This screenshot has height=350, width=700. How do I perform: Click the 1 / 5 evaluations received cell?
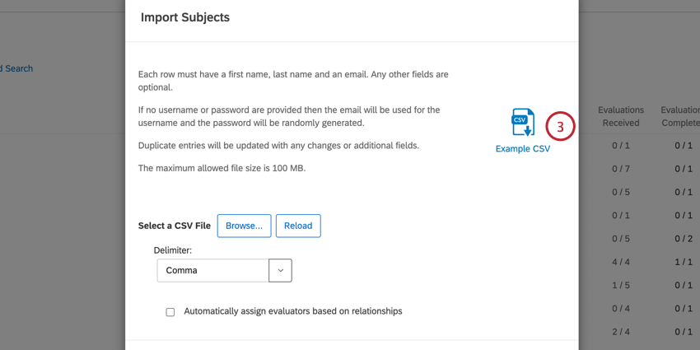point(621,285)
